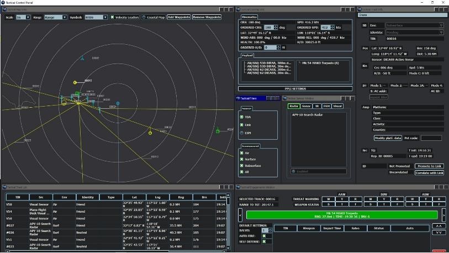Click the move-up double arrow in engagements

point(439,226)
